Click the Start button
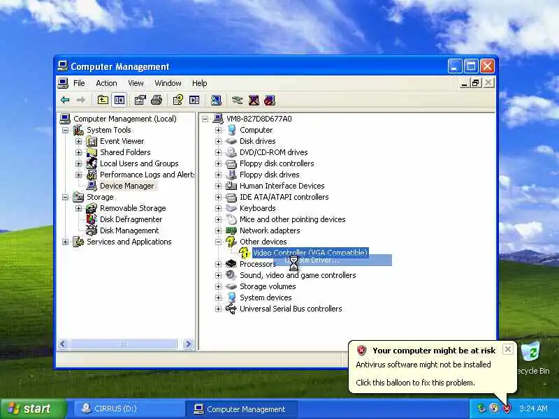The width and height of the screenshot is (559, 419). pyautogui.click(x=34, y=409)
